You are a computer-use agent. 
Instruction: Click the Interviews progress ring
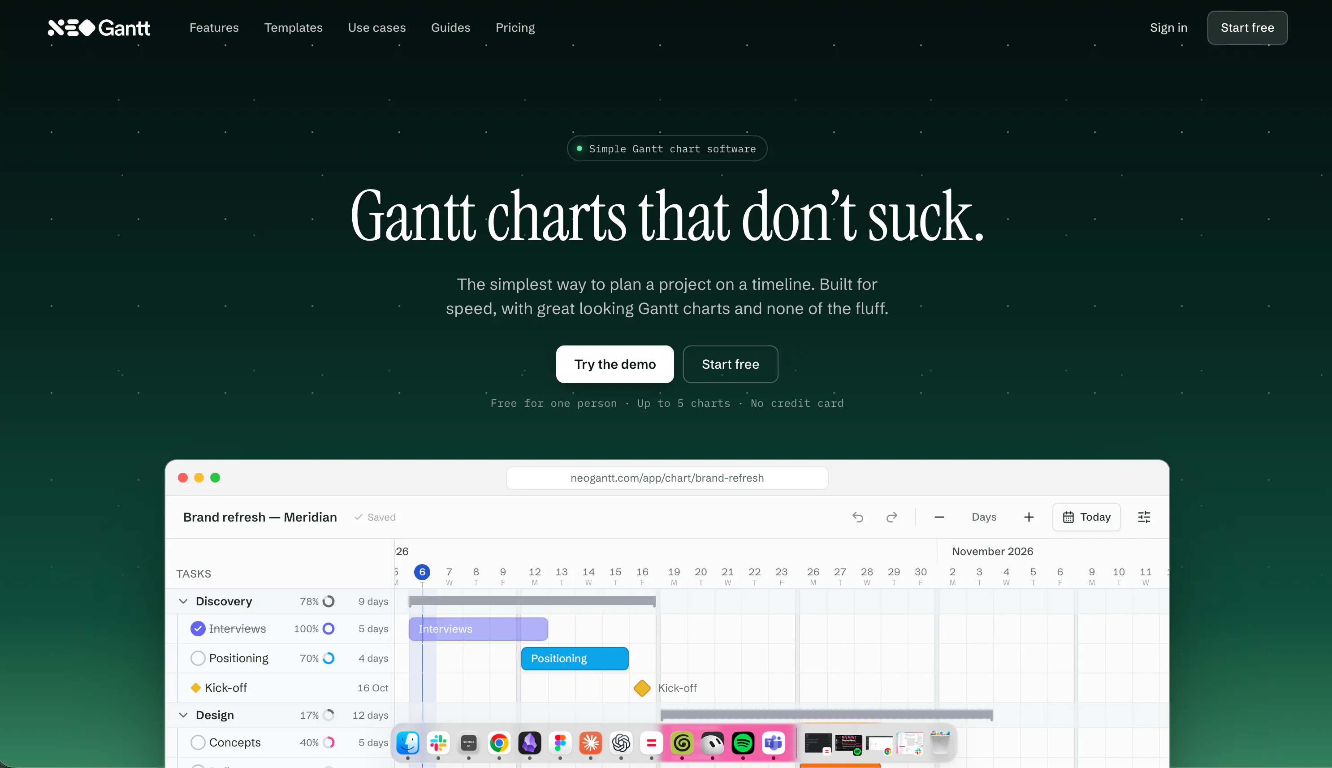point(329,628)
